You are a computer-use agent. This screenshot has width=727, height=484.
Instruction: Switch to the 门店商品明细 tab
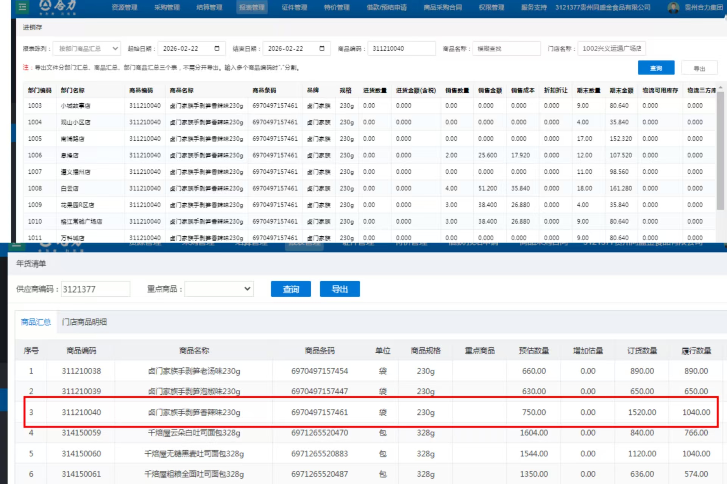(x=84, y=322)
